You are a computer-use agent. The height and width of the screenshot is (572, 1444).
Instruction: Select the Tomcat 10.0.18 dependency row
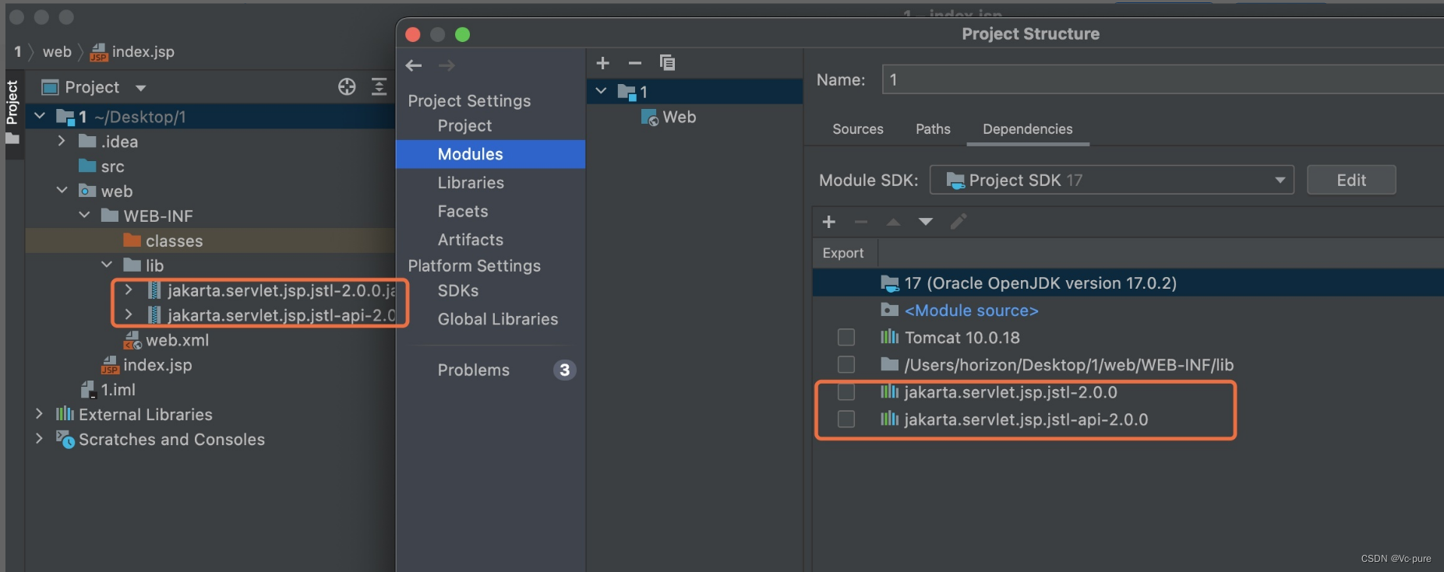(x=1128, y=338)
